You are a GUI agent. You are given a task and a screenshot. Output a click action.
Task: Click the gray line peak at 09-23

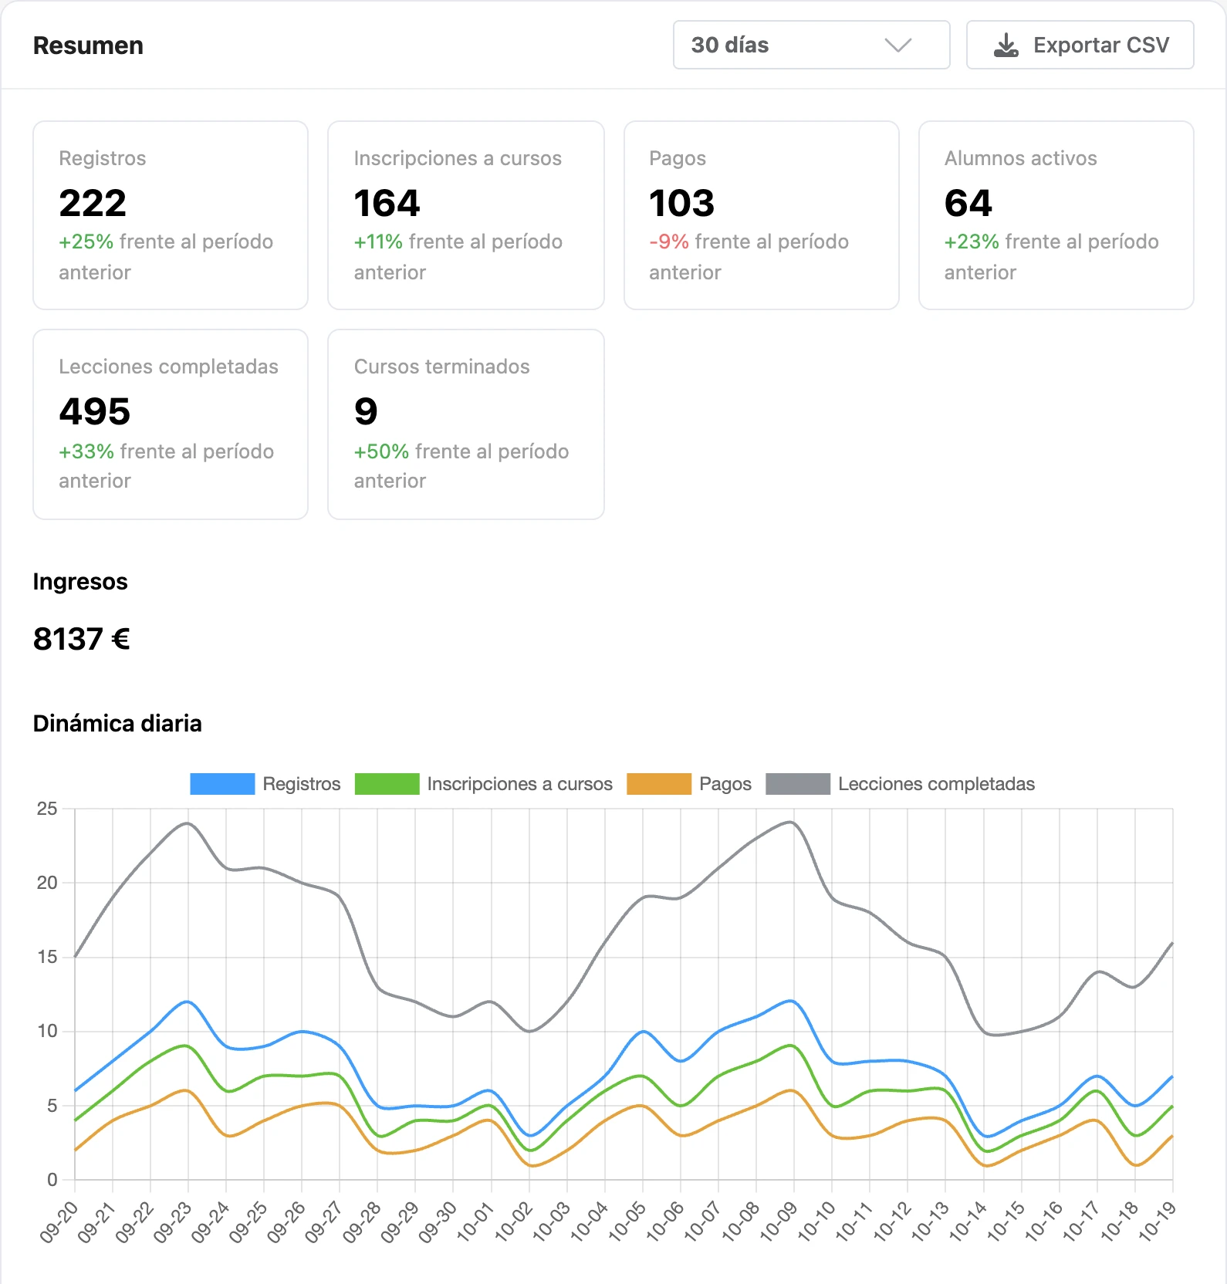(188, 823)
